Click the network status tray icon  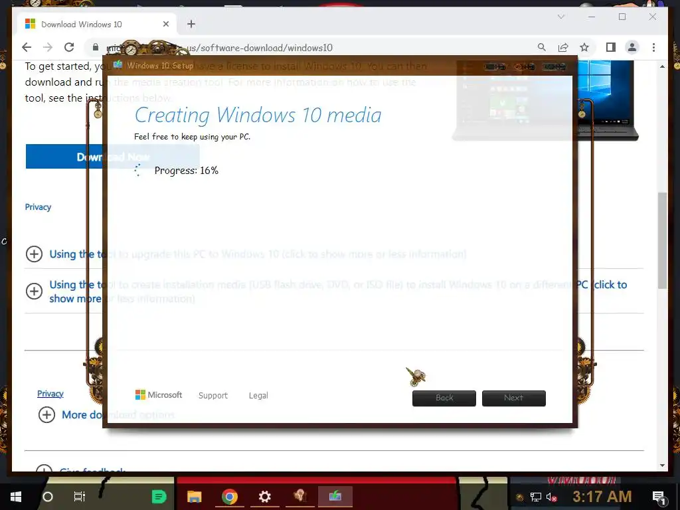coord(536,497)
